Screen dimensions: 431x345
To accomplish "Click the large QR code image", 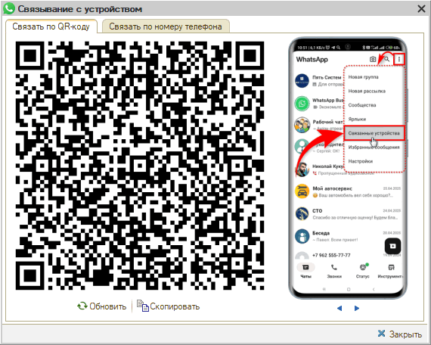I will point(140,166).
